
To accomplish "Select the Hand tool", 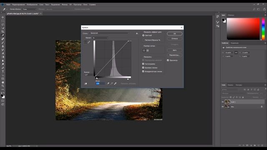I will (3, 82).
